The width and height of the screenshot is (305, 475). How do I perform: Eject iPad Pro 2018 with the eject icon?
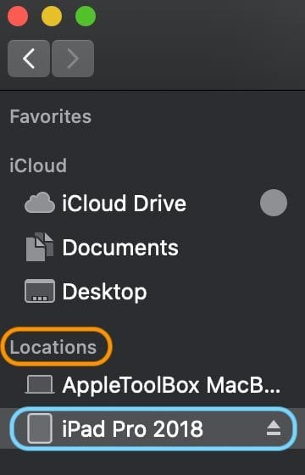(274, 428)
